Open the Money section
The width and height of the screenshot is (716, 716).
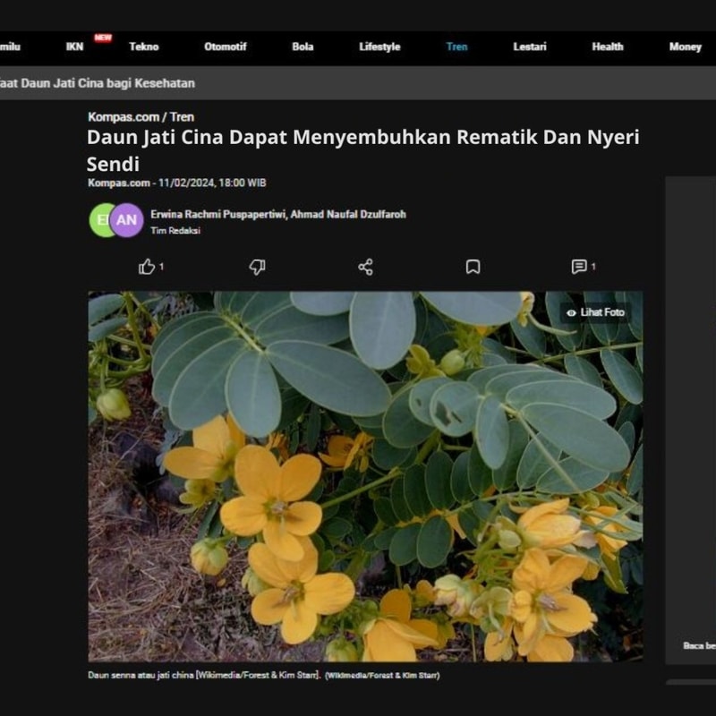point(685,47)
